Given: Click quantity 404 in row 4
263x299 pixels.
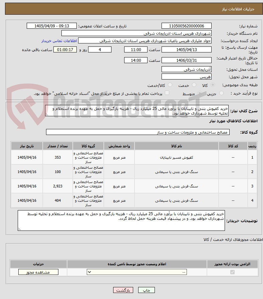Looking at the screenshot, I should 58,200.
